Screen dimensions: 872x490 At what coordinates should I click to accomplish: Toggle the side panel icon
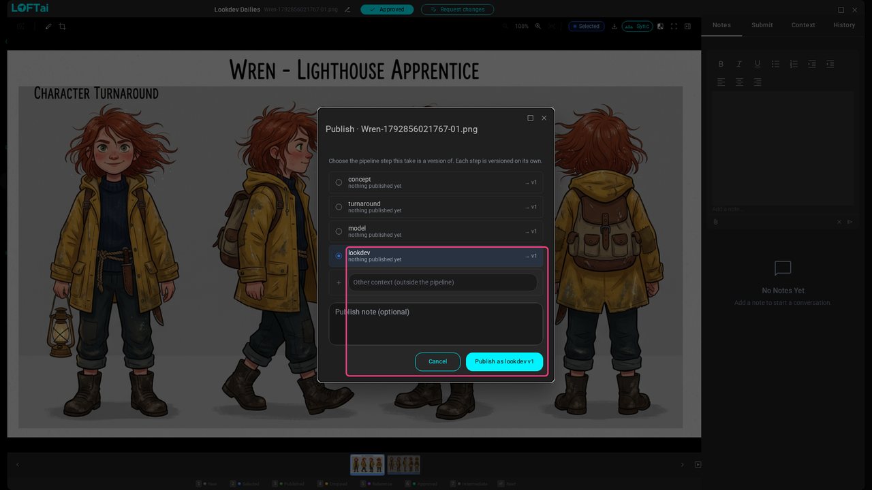pos(687,27)
